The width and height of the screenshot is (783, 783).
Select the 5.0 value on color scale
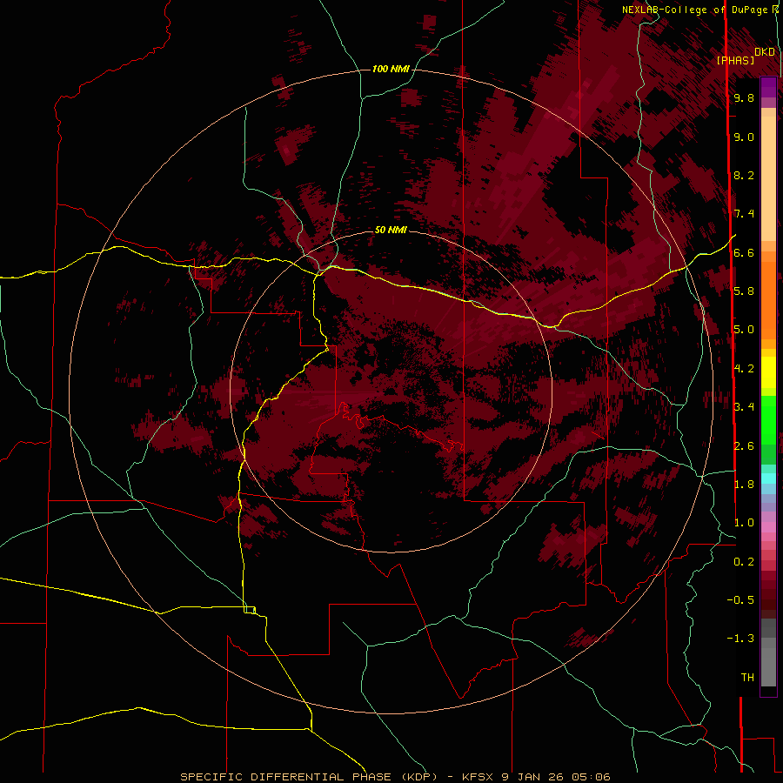tap(744, 330)
